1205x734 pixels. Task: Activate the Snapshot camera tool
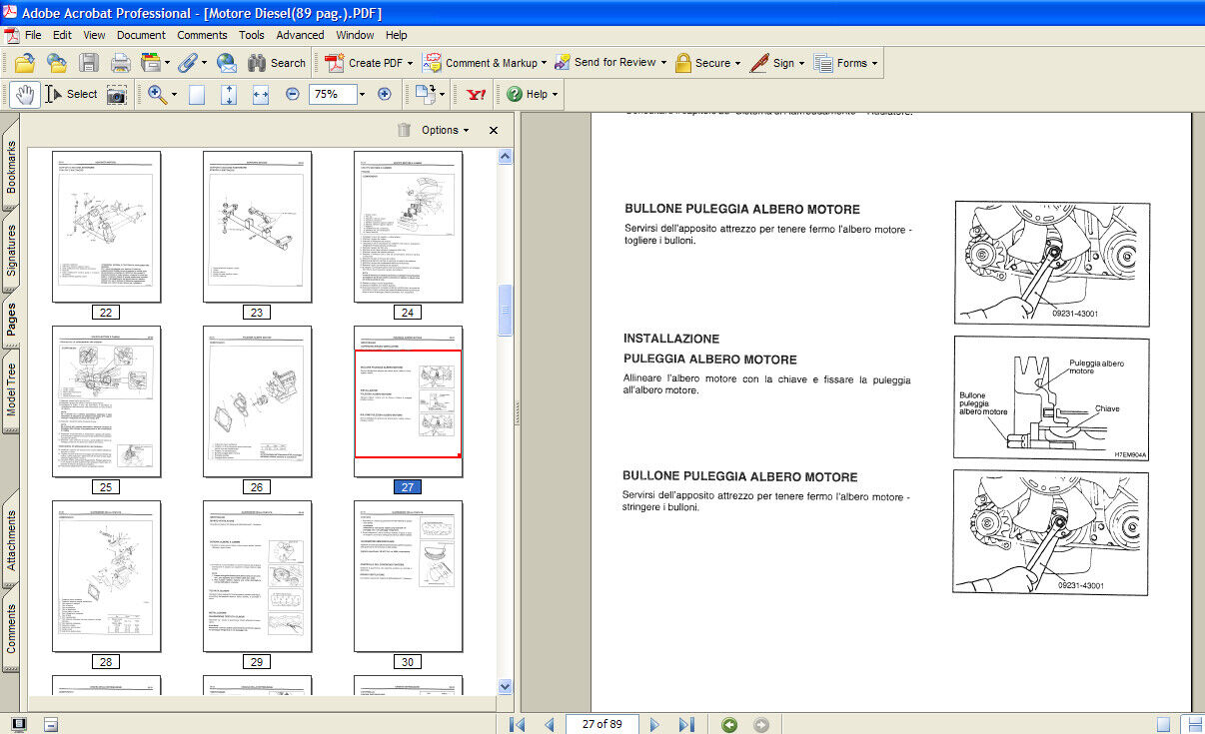(x=117, y=95)
